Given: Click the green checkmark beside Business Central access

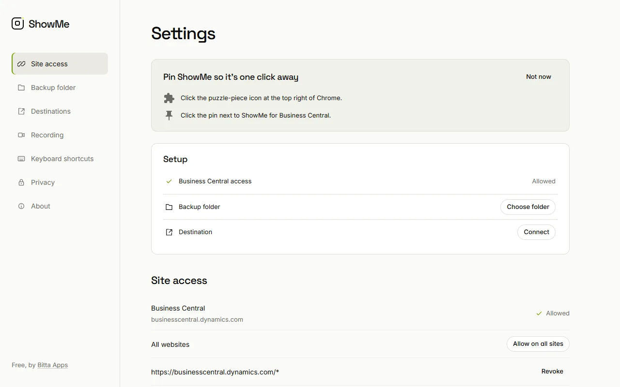Looking at the screenshot, I should click(169, 181).
